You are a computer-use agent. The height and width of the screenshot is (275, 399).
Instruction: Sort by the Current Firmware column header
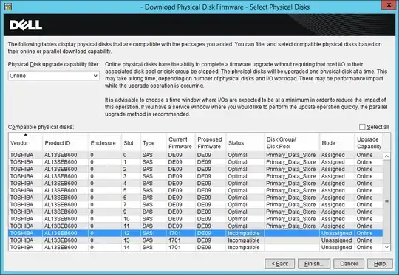(x=181, y=143)
